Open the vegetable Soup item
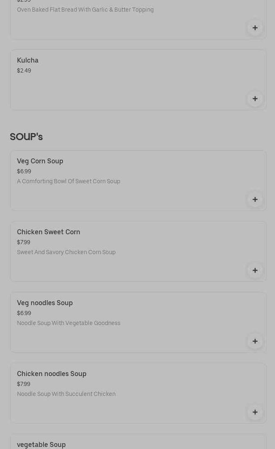Image resolution: width=275 pixels, height=449 pixels. [x=41, y=444]
